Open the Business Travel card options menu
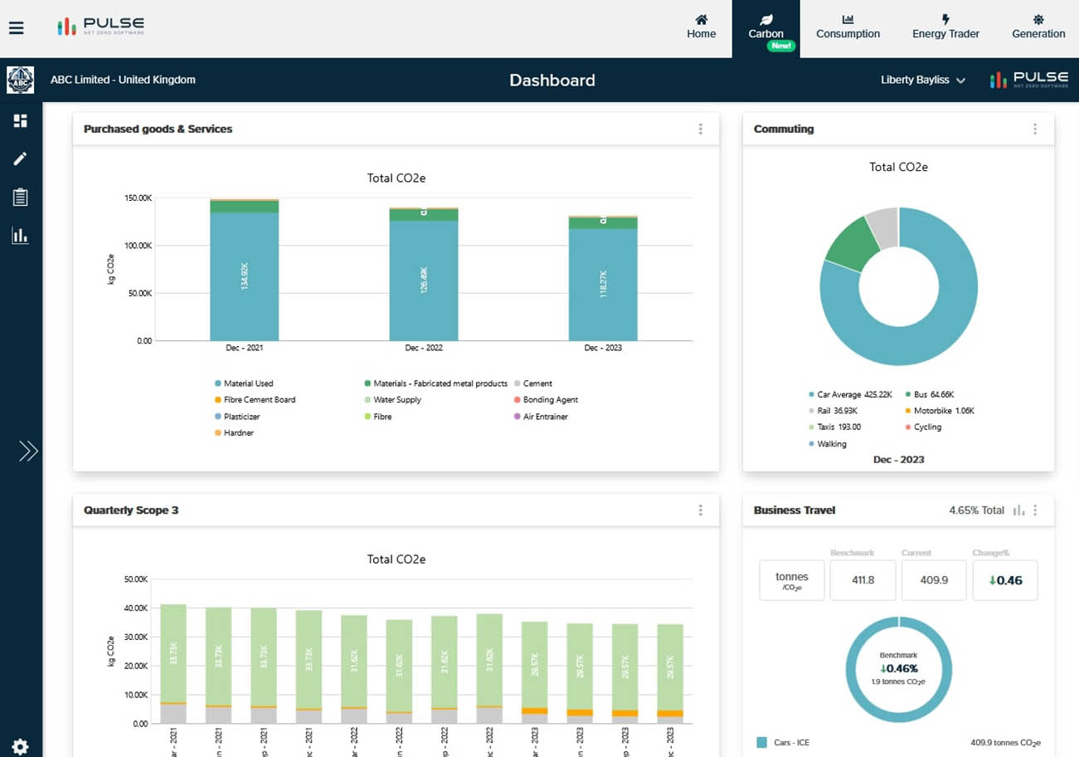 pyautogui.click(x=1035, y=510)
